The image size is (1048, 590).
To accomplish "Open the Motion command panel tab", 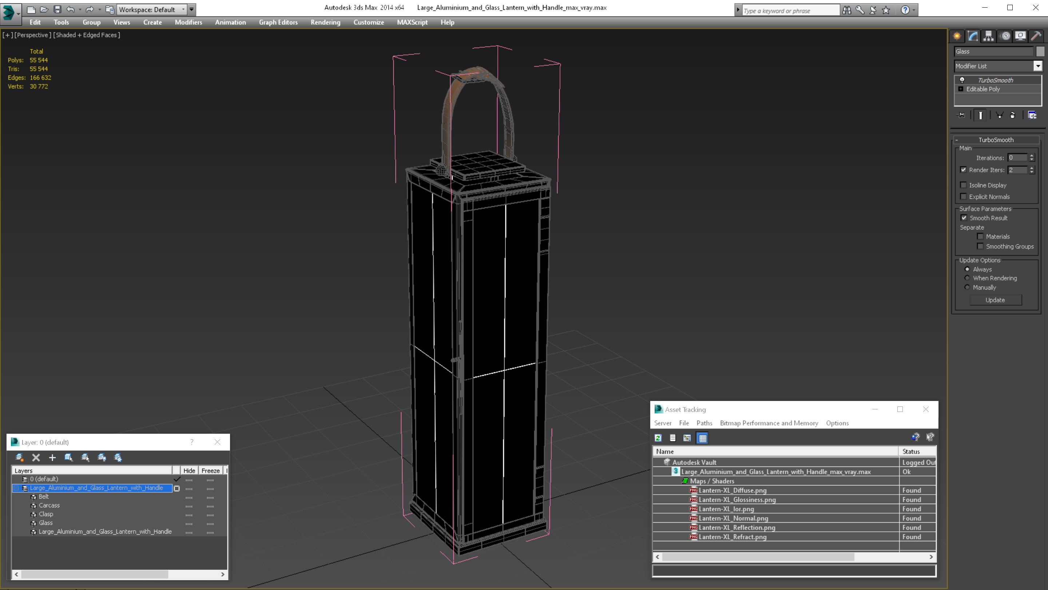I will [1005, 36].
